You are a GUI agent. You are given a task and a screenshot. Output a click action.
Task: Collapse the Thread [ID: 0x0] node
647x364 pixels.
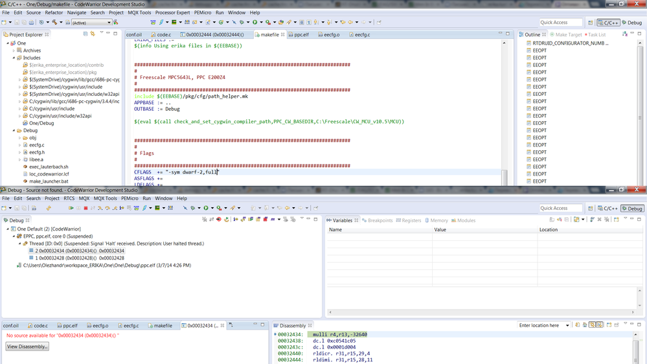pos(19,244)
